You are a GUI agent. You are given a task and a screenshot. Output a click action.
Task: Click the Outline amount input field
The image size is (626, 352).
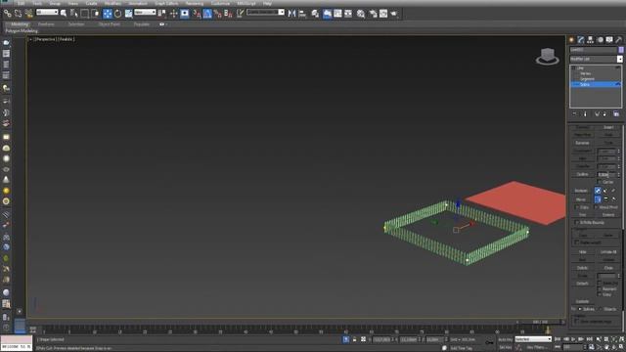pos(606,174)
